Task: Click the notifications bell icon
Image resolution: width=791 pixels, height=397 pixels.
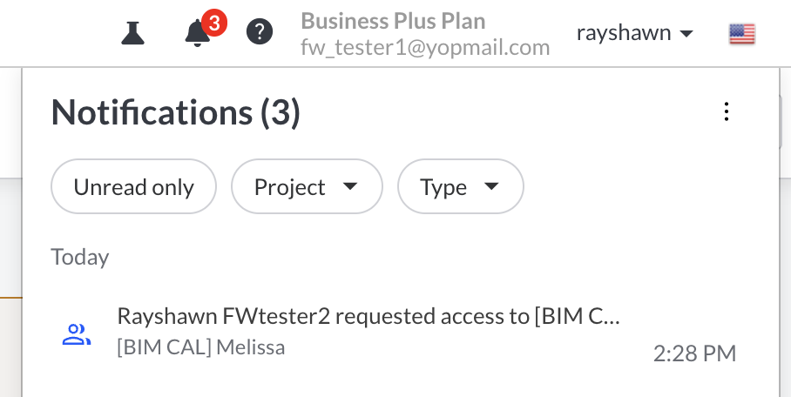Action: click(x=198, y=34)
